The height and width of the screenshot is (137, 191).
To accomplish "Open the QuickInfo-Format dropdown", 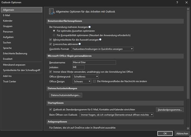I will 102,49.
